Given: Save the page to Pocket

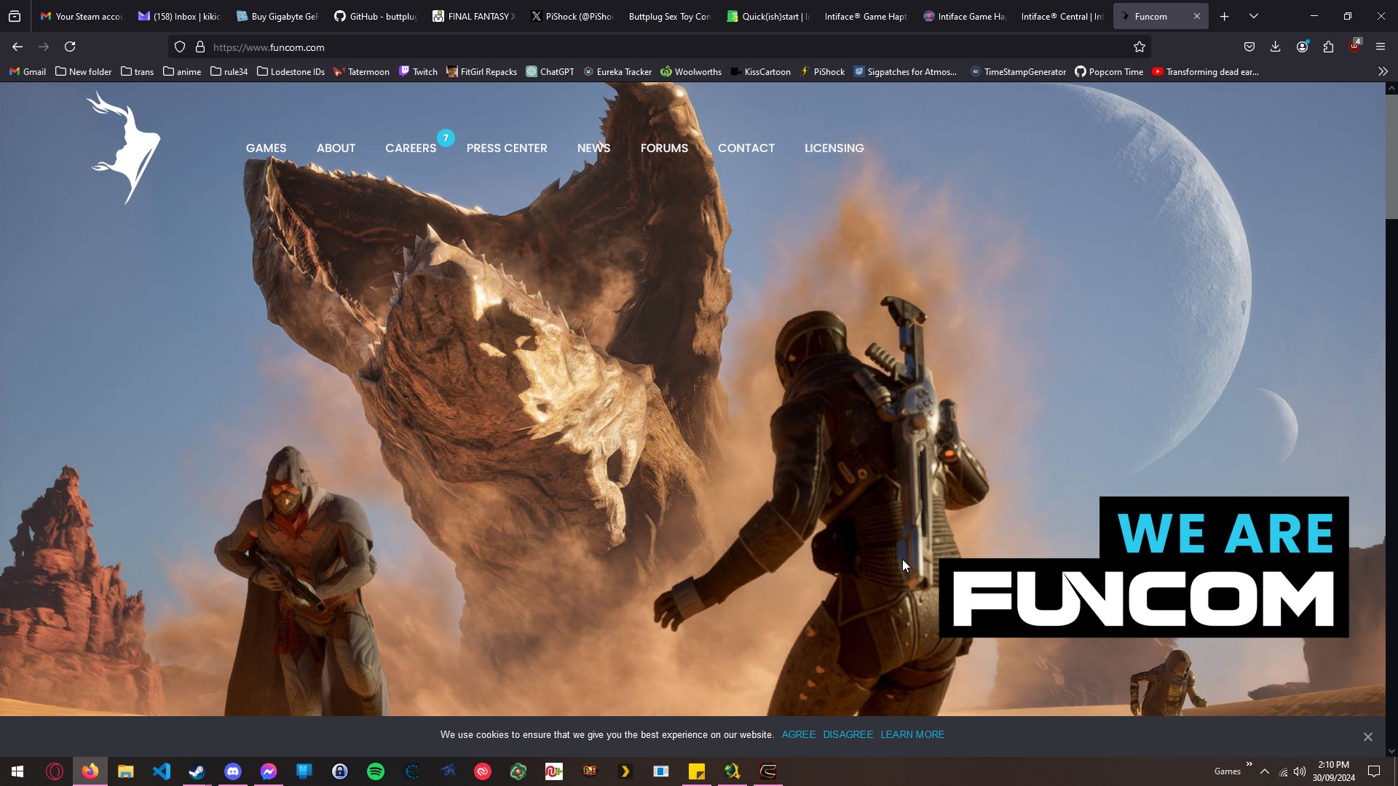Looking at the screenshot, I should point(1249,47).
